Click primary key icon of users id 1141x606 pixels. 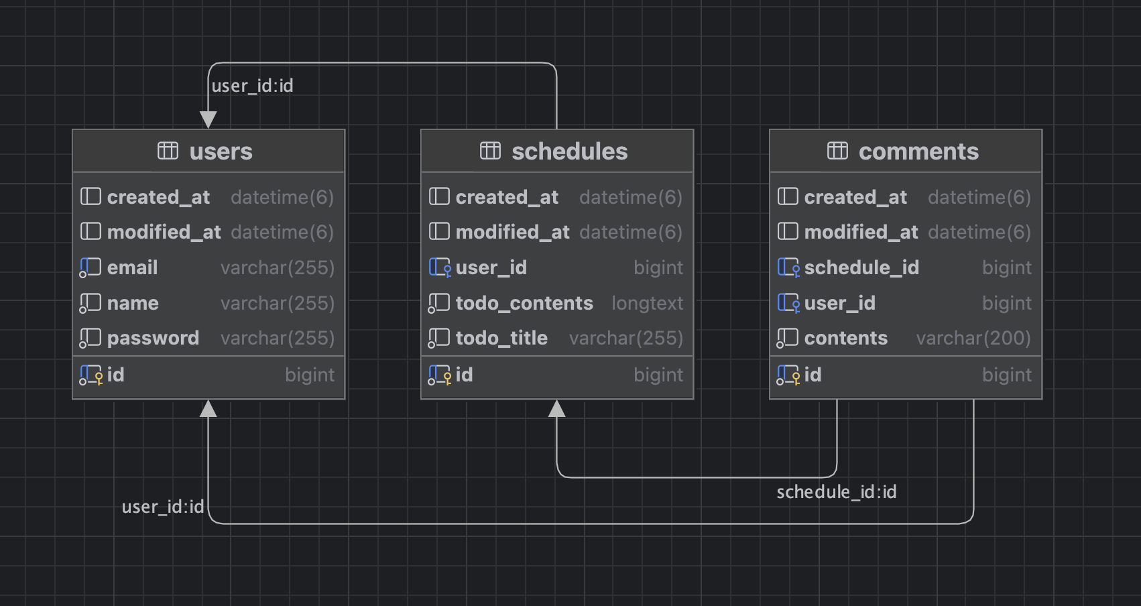(x=91, y=375)
